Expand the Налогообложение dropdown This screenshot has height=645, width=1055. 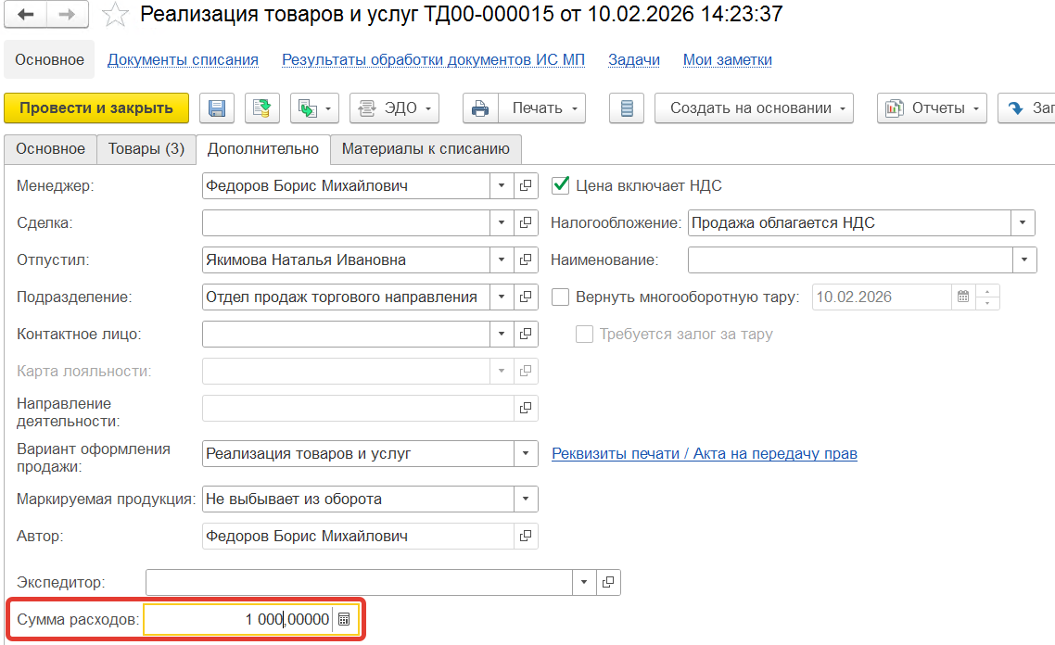(1023, 222)
